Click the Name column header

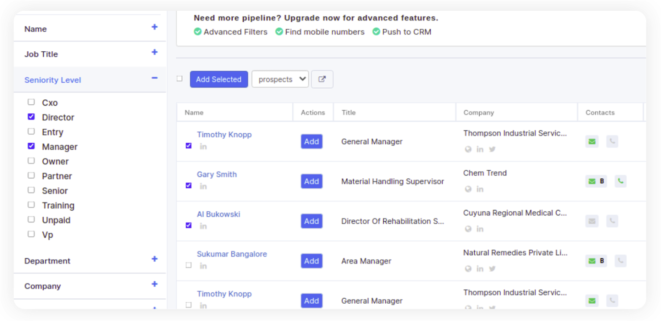pyautogui.click(x=194, y=112)
